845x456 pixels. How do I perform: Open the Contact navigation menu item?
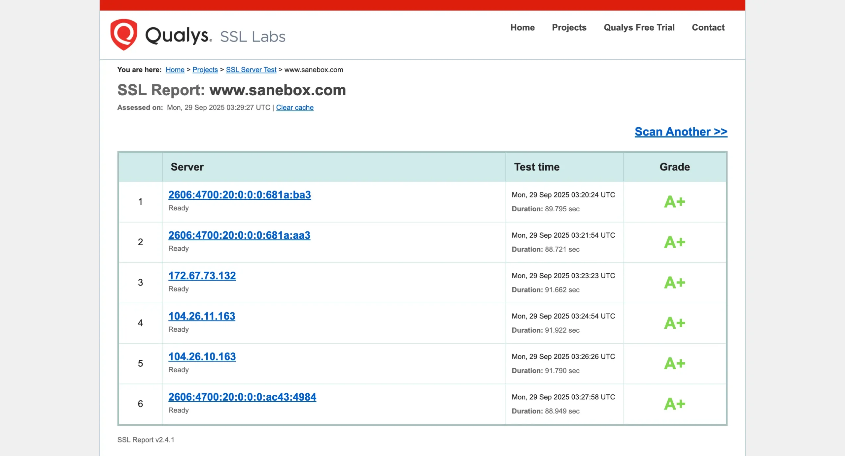pos(708,27)
